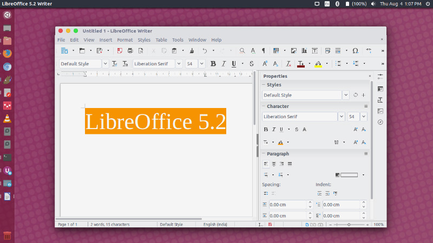Open the sidebar font name dropdown

[342, 117]
